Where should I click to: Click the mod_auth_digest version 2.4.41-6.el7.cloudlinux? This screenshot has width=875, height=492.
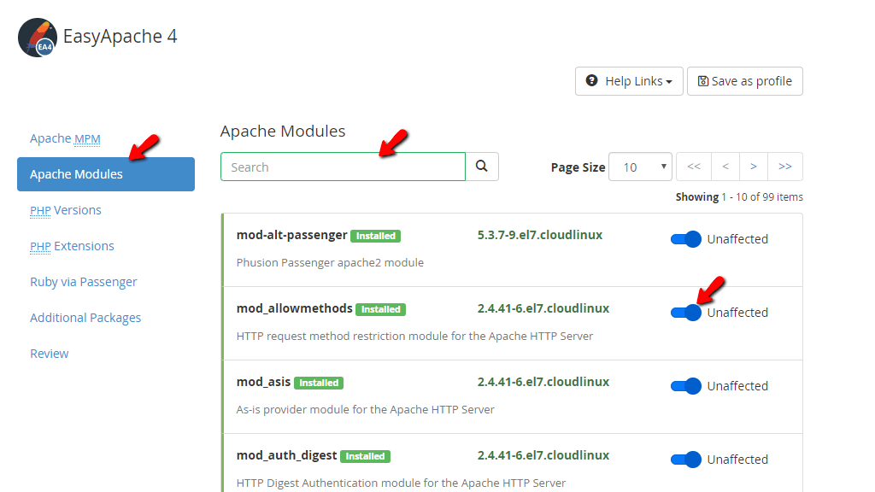pyautogui.click(x=543, y=456)
